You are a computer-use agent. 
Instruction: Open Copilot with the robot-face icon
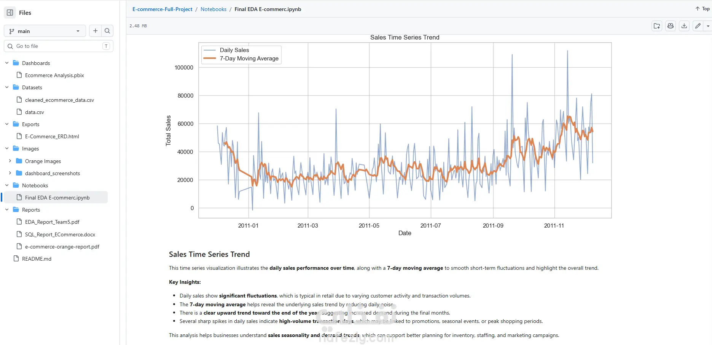(x=671, y=26)
